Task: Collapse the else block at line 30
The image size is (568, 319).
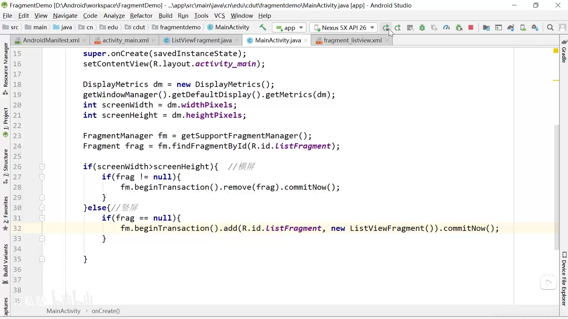Action: [42, 208]
